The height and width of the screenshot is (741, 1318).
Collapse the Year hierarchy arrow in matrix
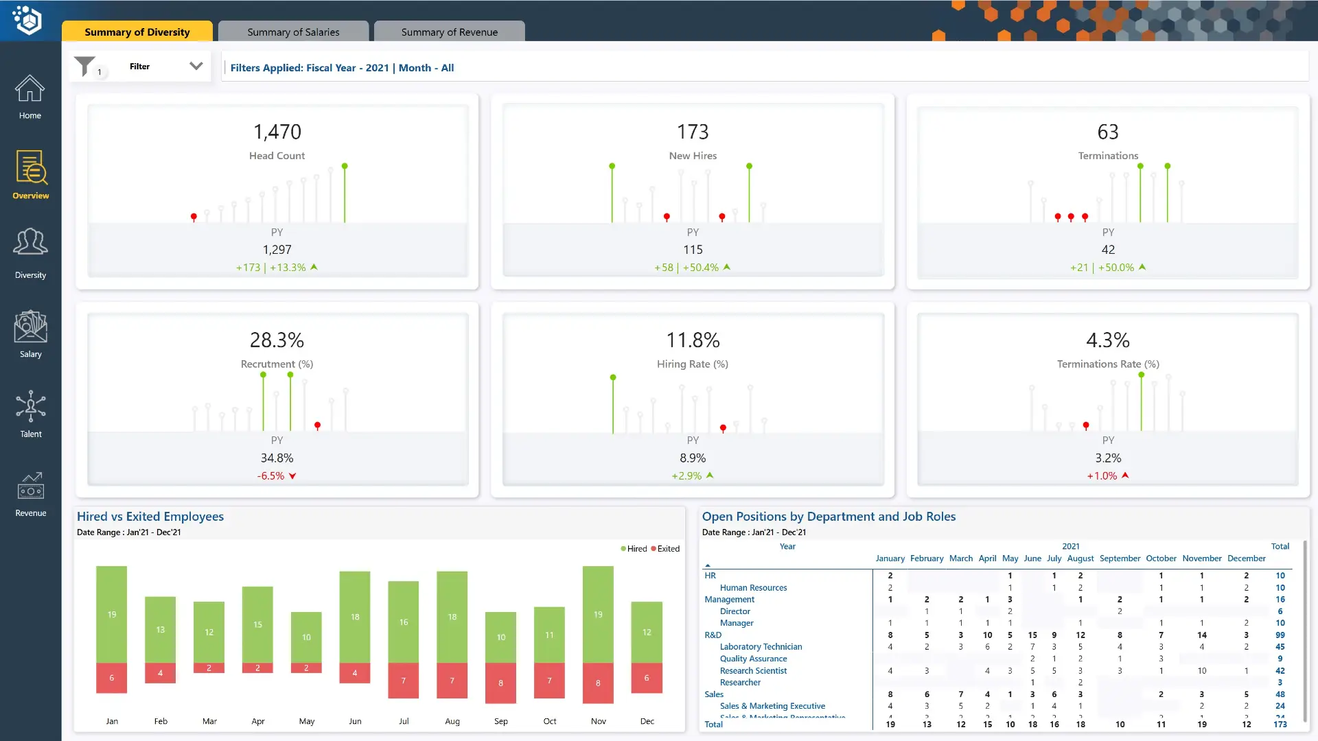click(708, 565)
